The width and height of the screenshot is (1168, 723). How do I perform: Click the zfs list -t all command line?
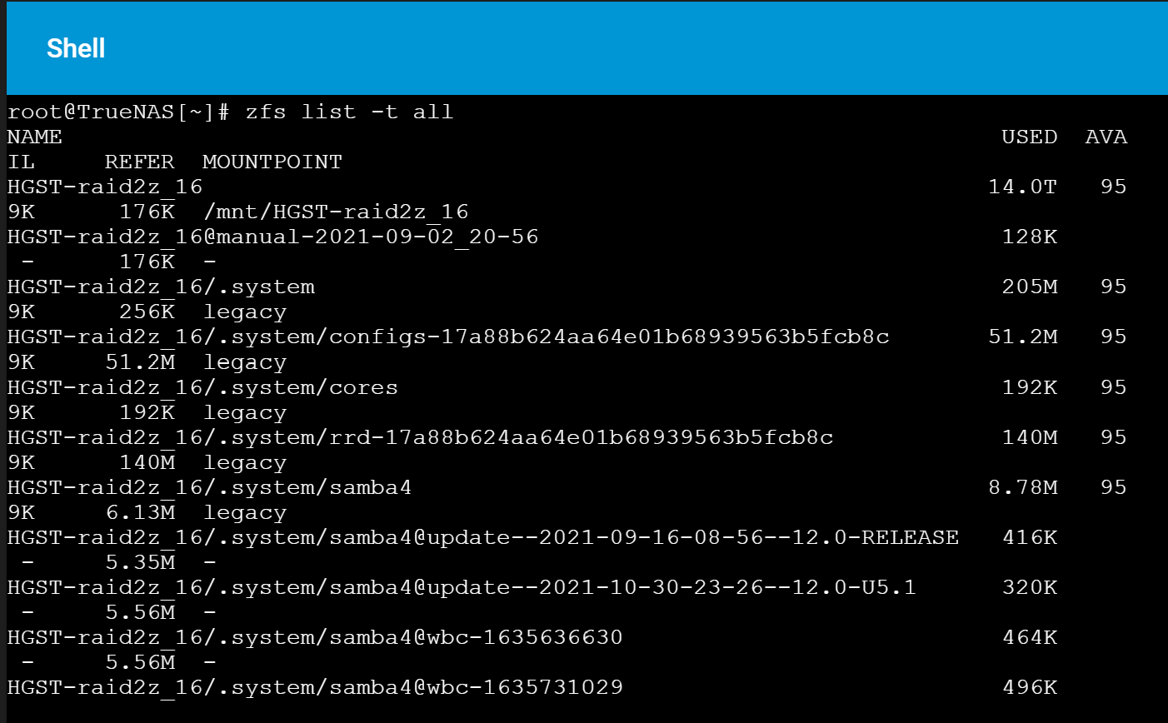pyautogui.click(x=231, y=112)
